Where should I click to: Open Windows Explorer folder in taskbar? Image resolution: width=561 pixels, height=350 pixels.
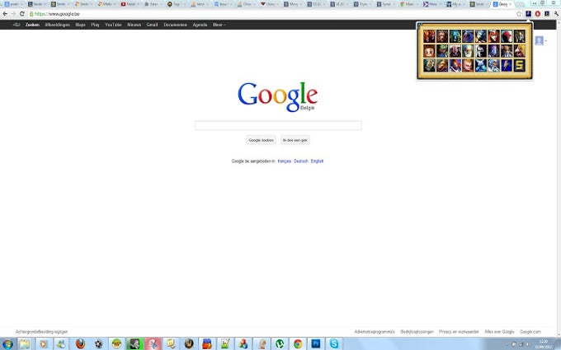(x=25, y=344)
